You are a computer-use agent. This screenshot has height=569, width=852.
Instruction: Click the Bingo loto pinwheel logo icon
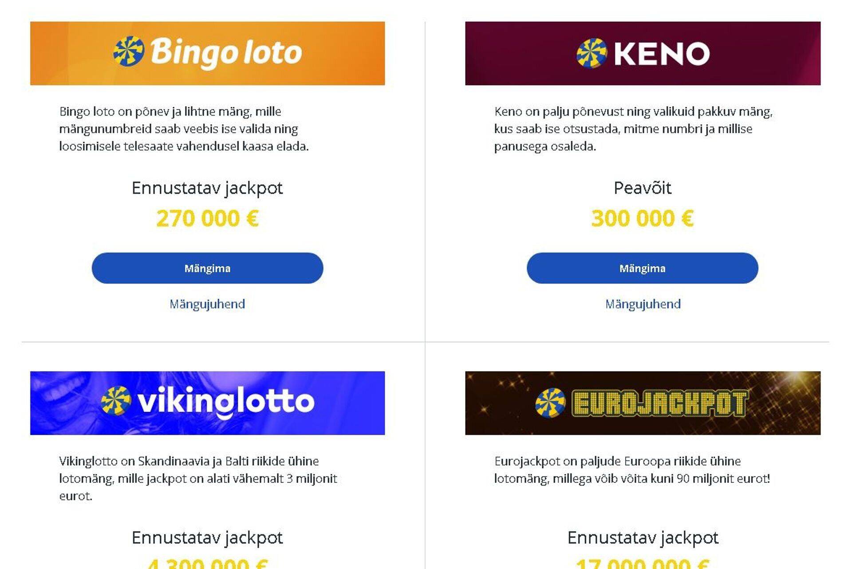click(x=129, y=51)
